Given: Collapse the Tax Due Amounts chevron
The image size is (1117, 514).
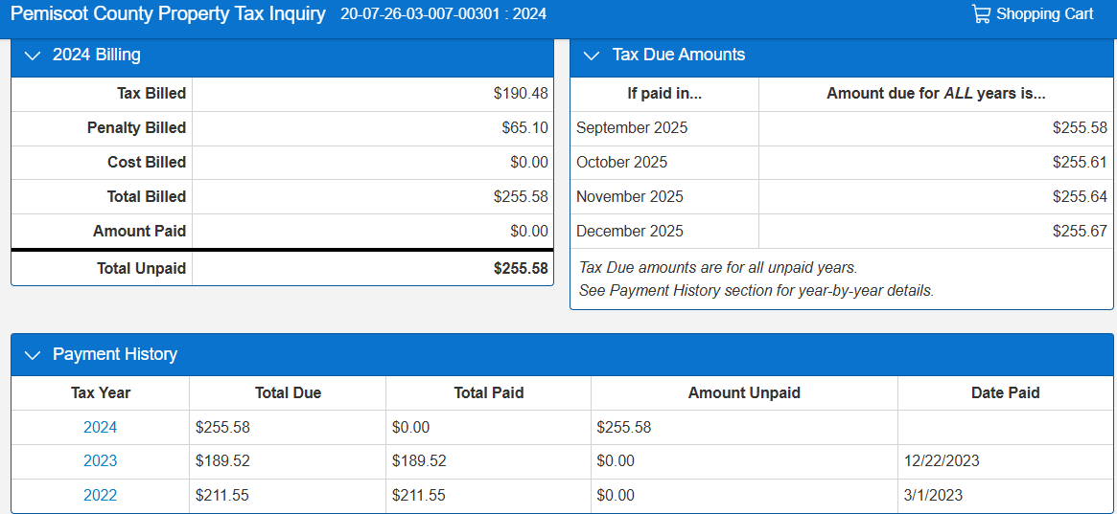Looking at the screenshot, I should click(592, 56).
